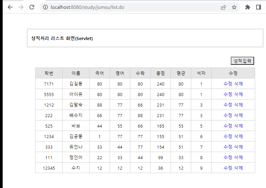Click 수정 link for 아이유 row
266x188 pixels.
[x=228, y=94]
